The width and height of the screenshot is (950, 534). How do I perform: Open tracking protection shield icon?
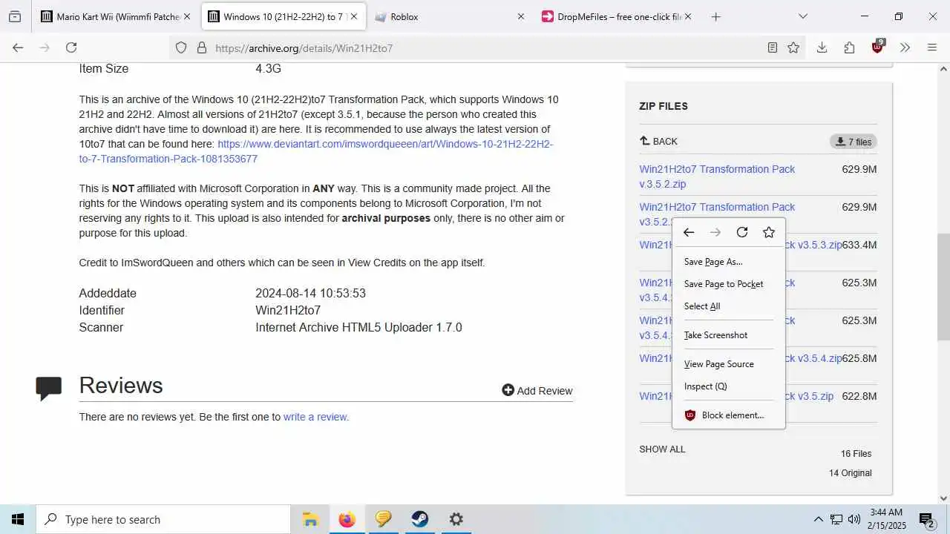181,47
